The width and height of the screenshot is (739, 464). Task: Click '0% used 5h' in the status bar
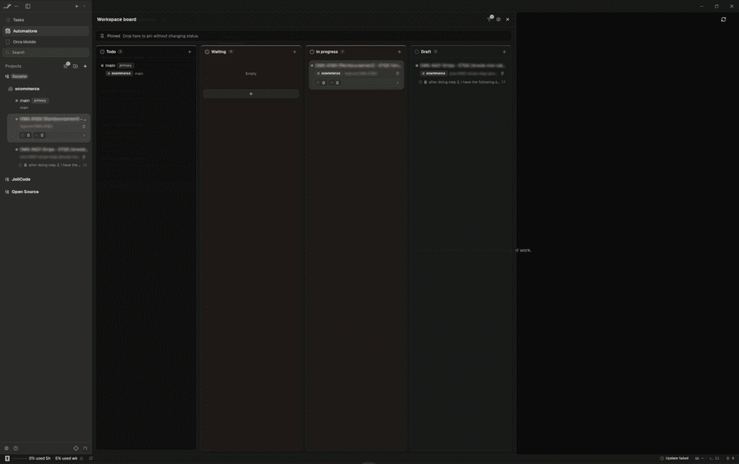pyautogui.click(x=39, y=458)
